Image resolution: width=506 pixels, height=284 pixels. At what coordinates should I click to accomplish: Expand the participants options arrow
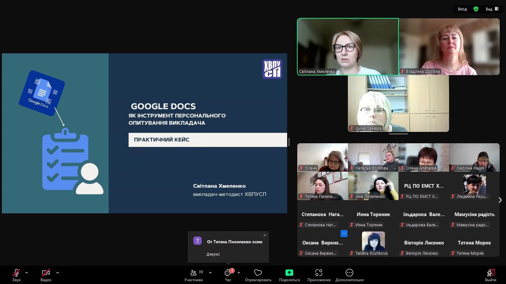click(x=210, y=273)
